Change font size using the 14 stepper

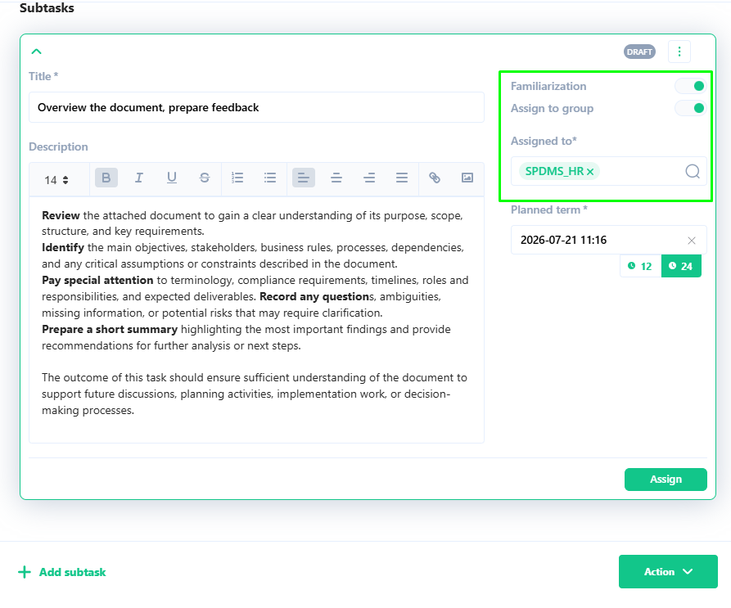pyautogui.click(x=56, y=180)
